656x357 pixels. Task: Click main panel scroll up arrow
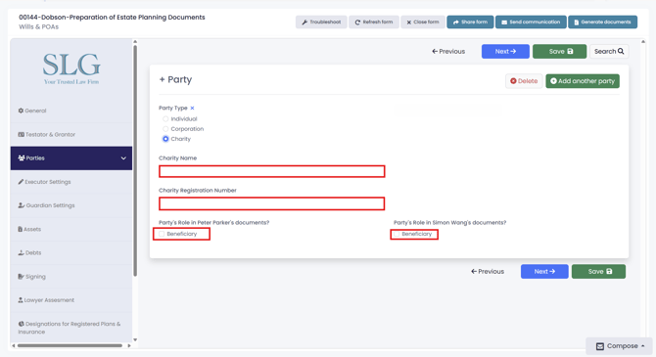643,42
